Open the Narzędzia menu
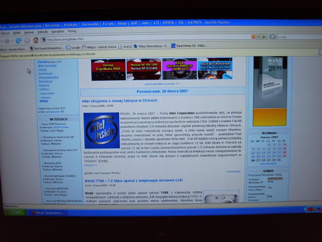 57,32
